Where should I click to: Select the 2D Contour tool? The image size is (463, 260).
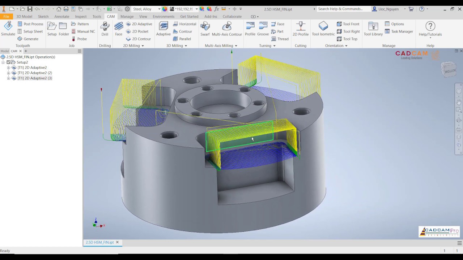138,39
